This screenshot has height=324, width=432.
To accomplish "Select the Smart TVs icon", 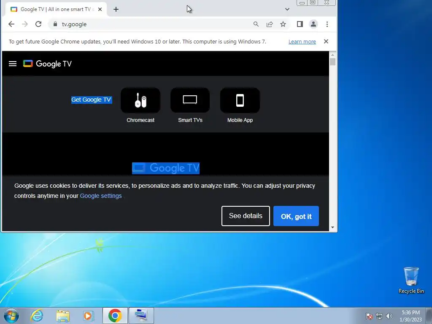I will pyautogui.click(x=190, y=100).
